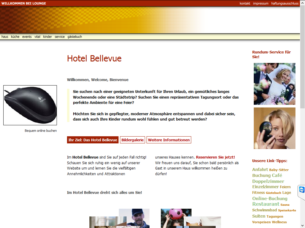Select the events menu item
The width and height of the screenshot is (305, 228).
point(27,37)
